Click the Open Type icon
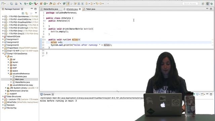 tap(51, 4)
